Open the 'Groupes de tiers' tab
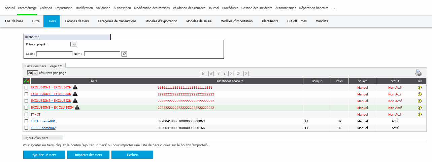Viewport: 432px width, 162px height. tap(76, 21)
